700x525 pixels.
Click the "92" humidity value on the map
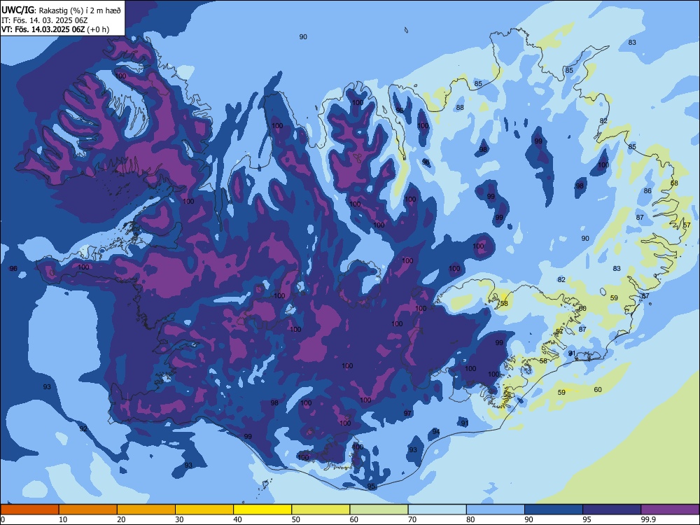point(83,429)
